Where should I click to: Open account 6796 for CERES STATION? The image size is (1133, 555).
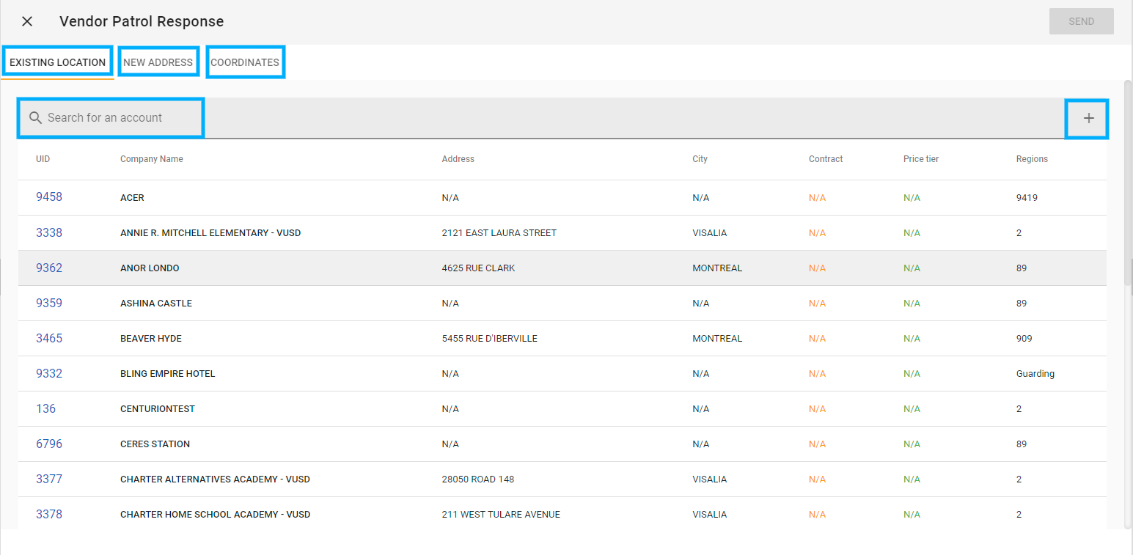point(49,444)
